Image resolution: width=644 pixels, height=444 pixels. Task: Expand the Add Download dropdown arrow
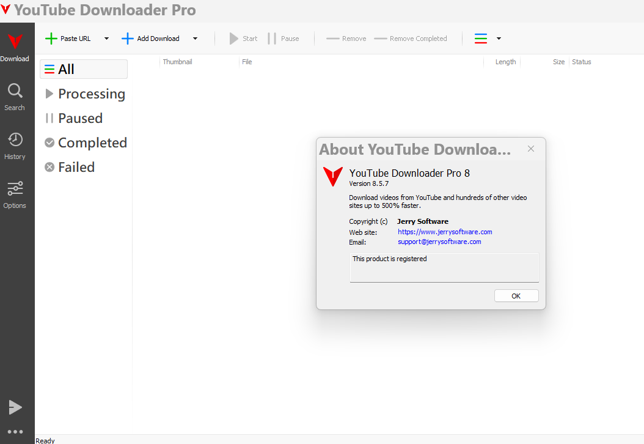195,39
